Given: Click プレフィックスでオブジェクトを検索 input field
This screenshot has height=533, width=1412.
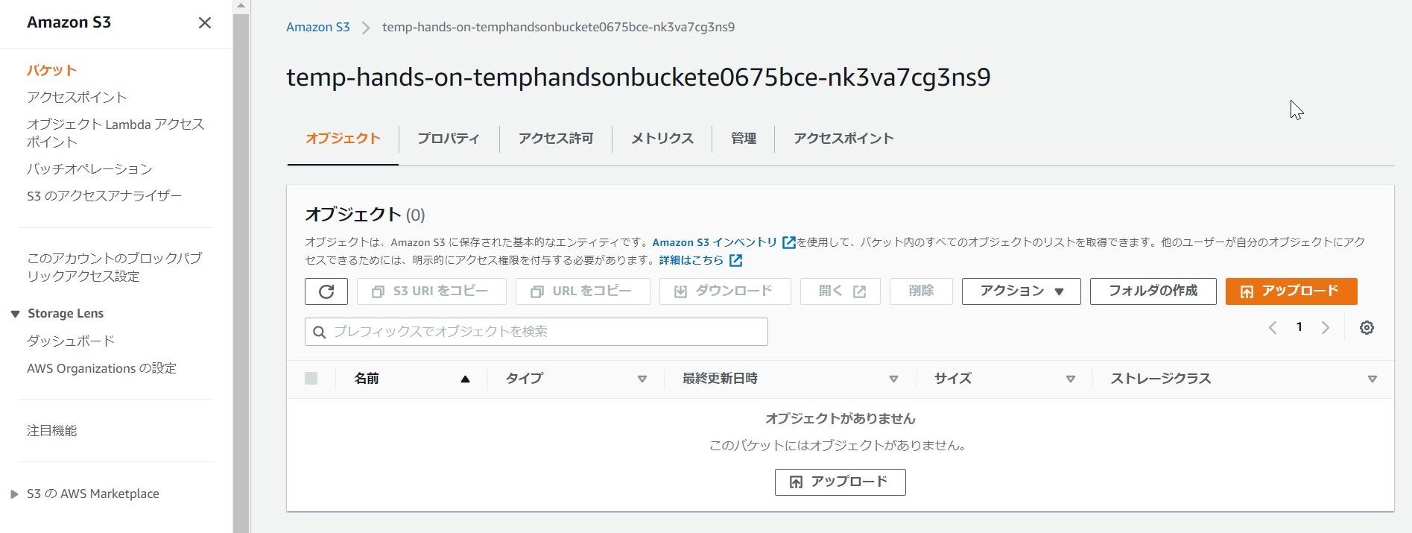Looking at the screenshot, I should [x=536, y=332].
